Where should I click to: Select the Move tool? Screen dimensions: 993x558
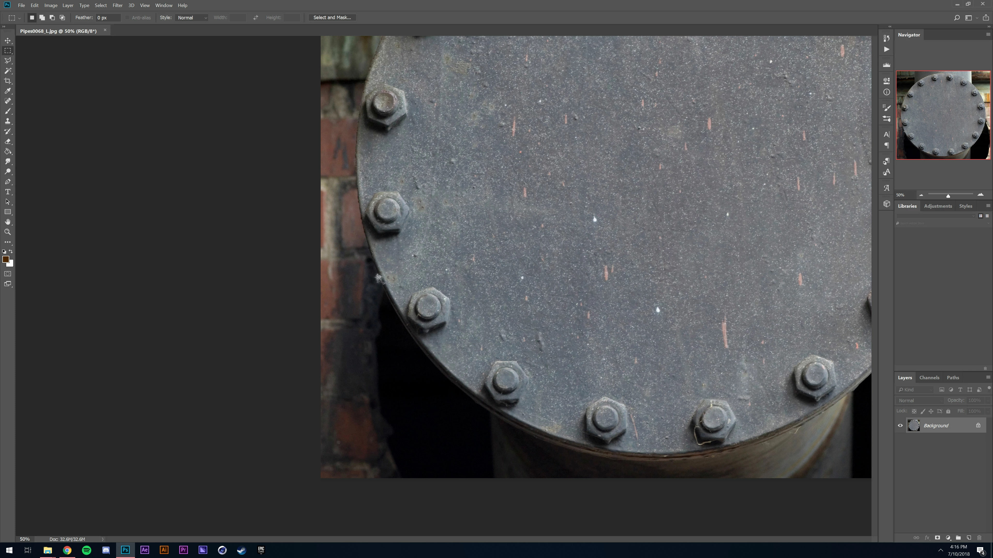point(8,41)
